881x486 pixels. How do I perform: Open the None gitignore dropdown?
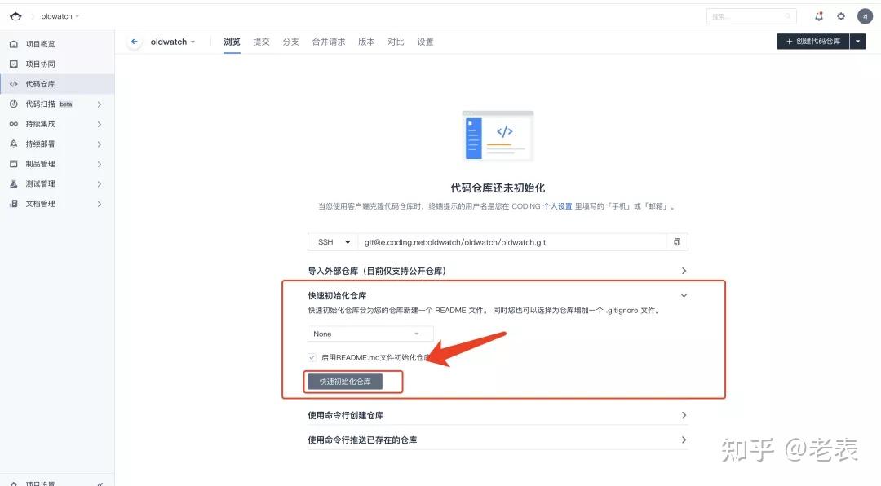370,333
